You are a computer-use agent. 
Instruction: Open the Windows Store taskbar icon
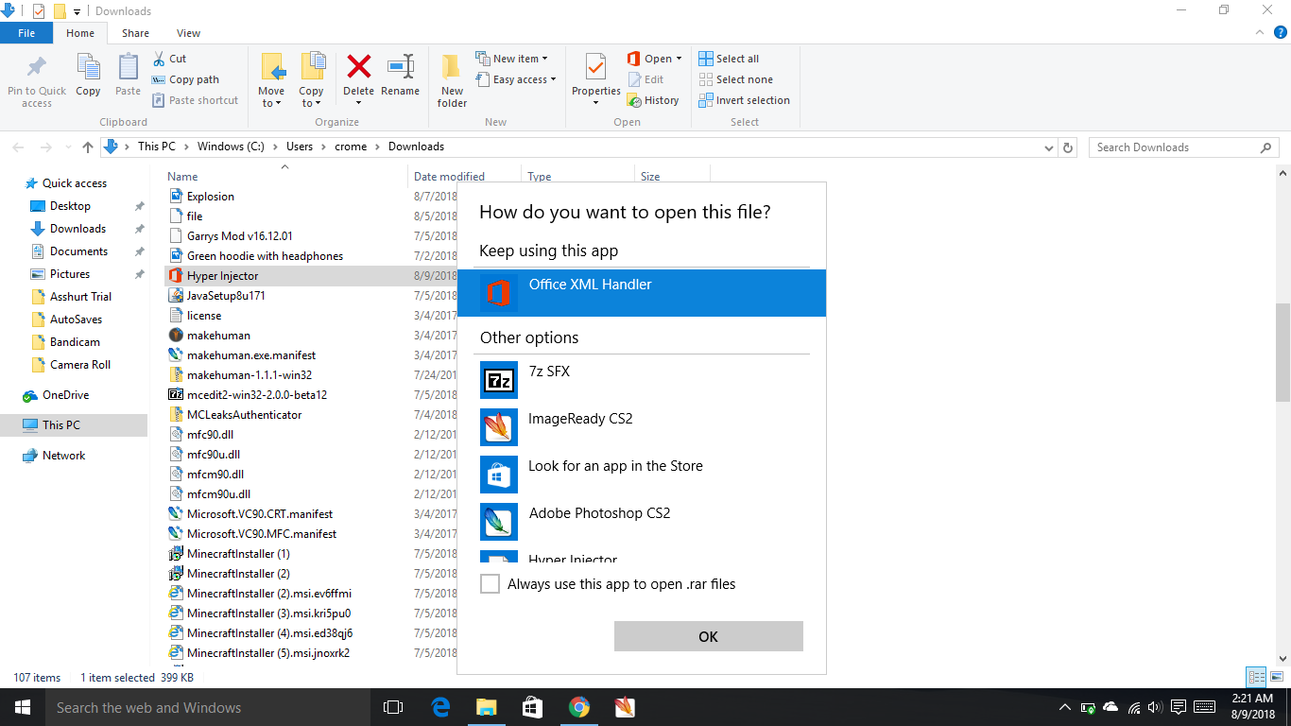tap(533, 707)
